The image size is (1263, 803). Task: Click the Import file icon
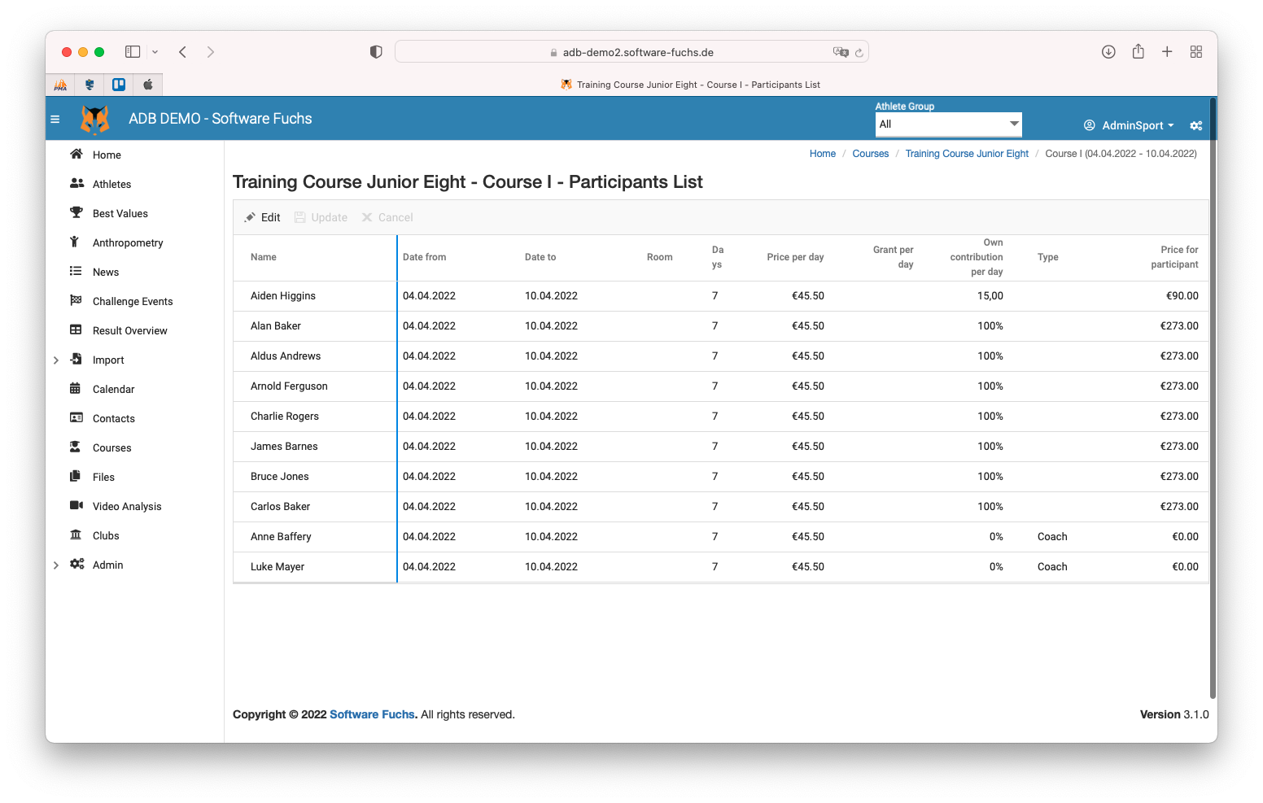click(x=76, y=360)
